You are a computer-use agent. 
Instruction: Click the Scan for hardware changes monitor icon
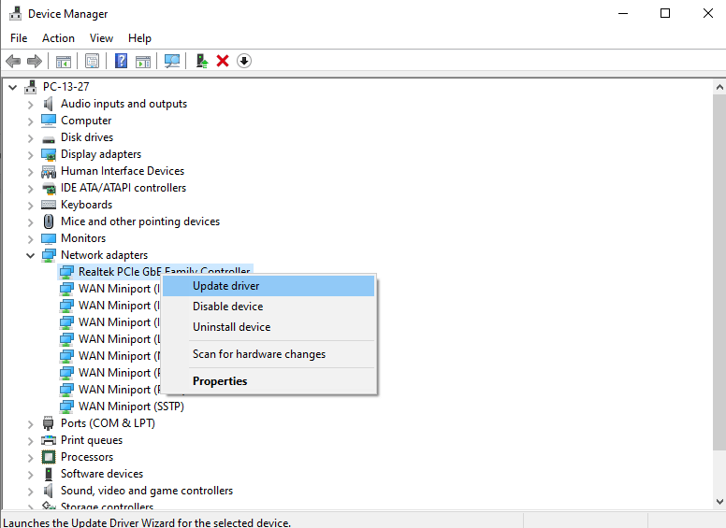[171, 61]
